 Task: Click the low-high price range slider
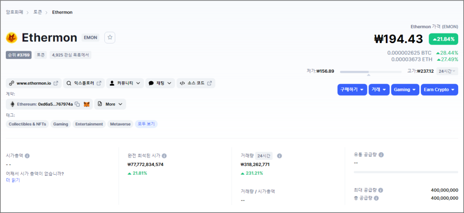click(x=370, y=72)
